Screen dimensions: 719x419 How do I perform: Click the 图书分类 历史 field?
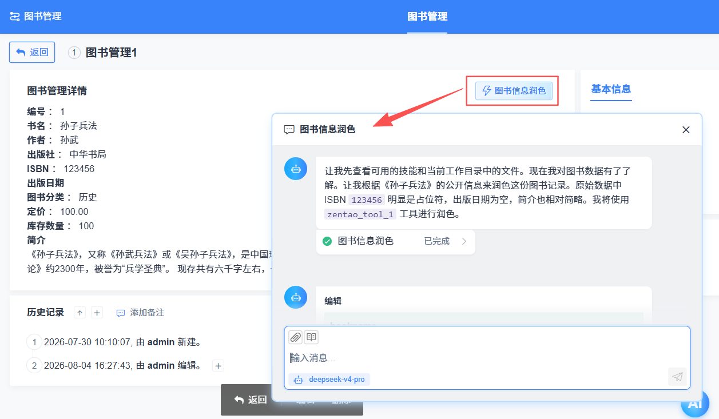[x=62, y=197]
